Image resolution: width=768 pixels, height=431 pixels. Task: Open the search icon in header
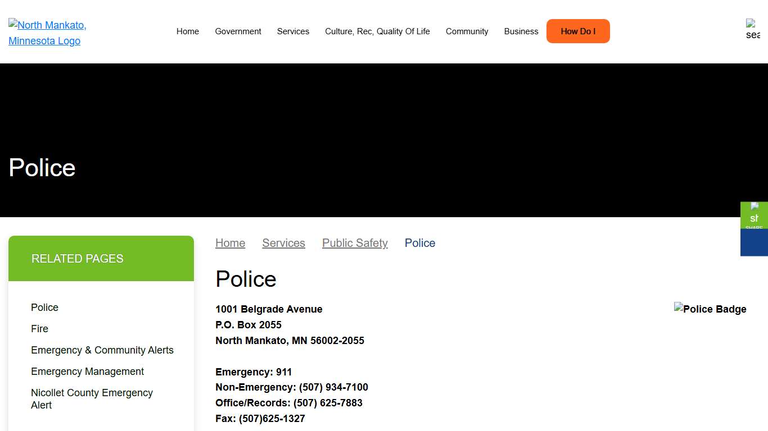coord(752,30)
